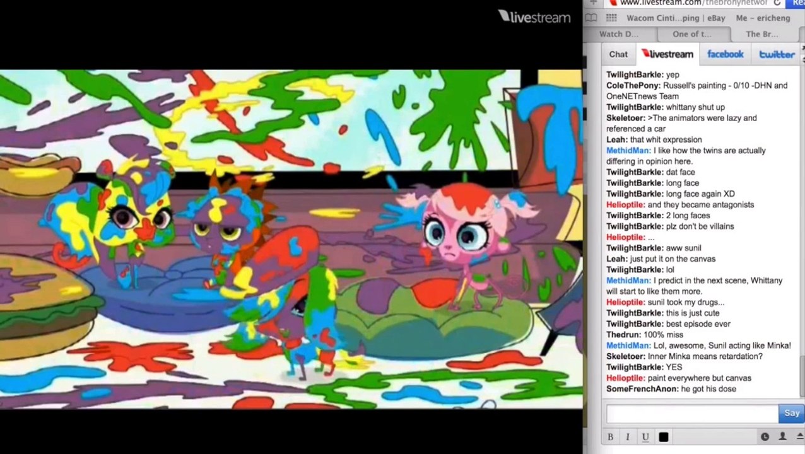
Task: Switch to the Facebook chat tab
Action: 726,54
